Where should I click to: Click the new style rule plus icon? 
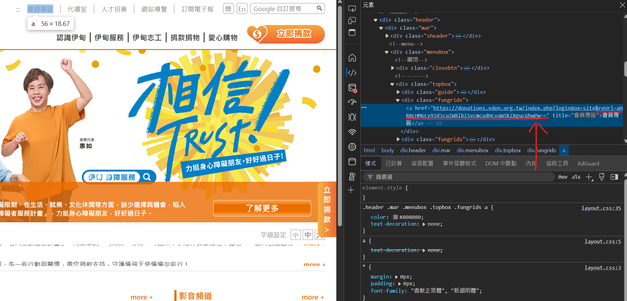click(589, 177)
